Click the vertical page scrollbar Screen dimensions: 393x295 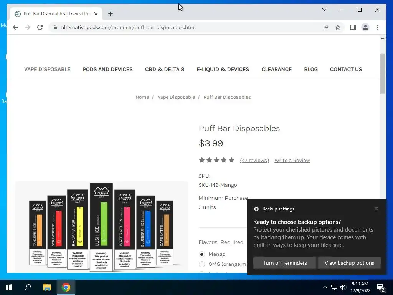(x=383, y=73)
